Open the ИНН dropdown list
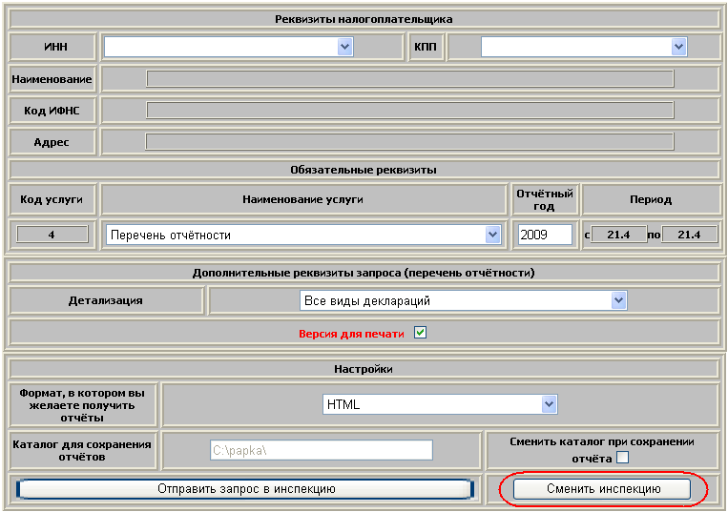 coord(344,47)
